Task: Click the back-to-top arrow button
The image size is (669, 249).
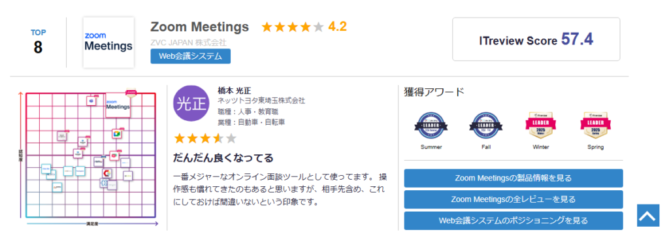Action: (648, 216)
